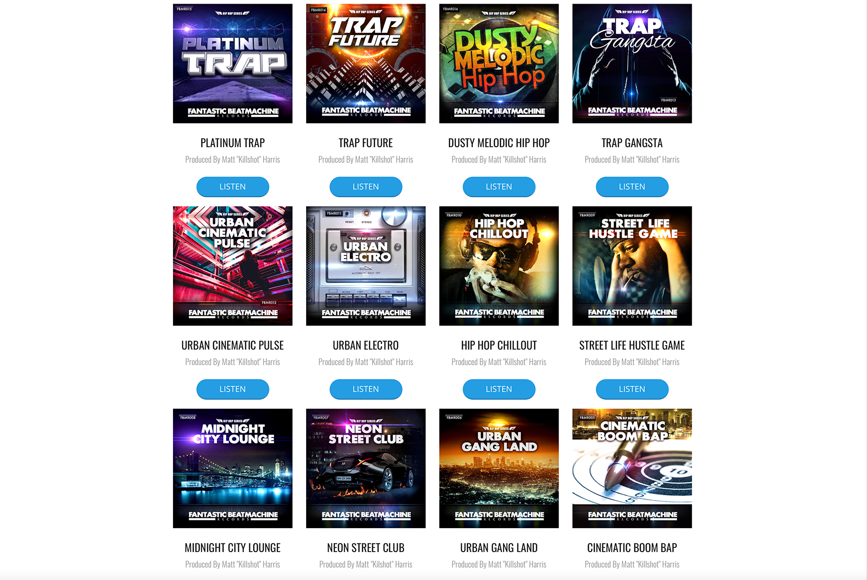The height and width of the screenshot is (580, 867).
Task: Select the Hip Hop Chillout cover image
Action: [499, 266]
